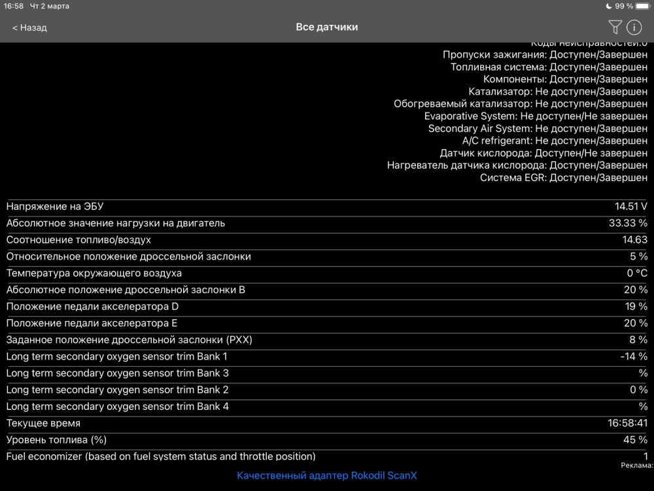The height and width of the screenshot is (491, 654).
Task: Tap the Все датчики title
Action: [x=327, y=27]
